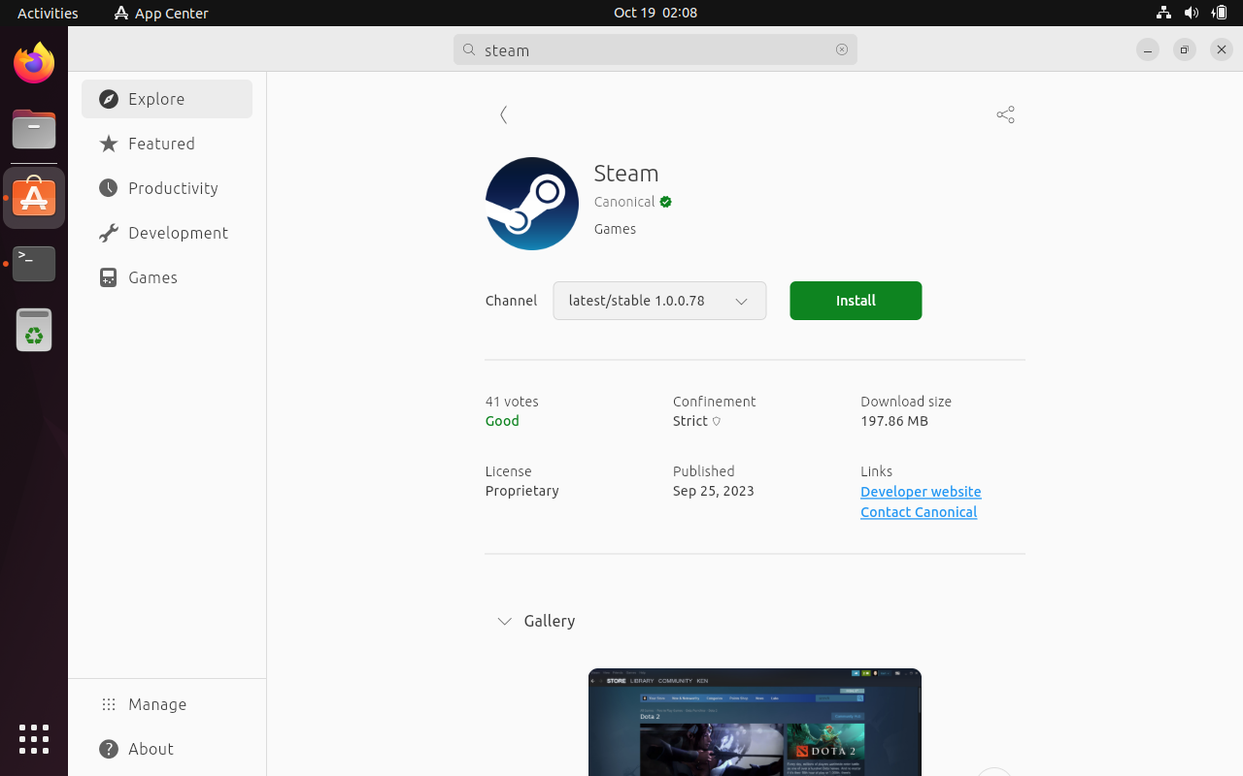Open the Trash from the dock
This screenshot has height=776, width=1243.
[34, 330]
